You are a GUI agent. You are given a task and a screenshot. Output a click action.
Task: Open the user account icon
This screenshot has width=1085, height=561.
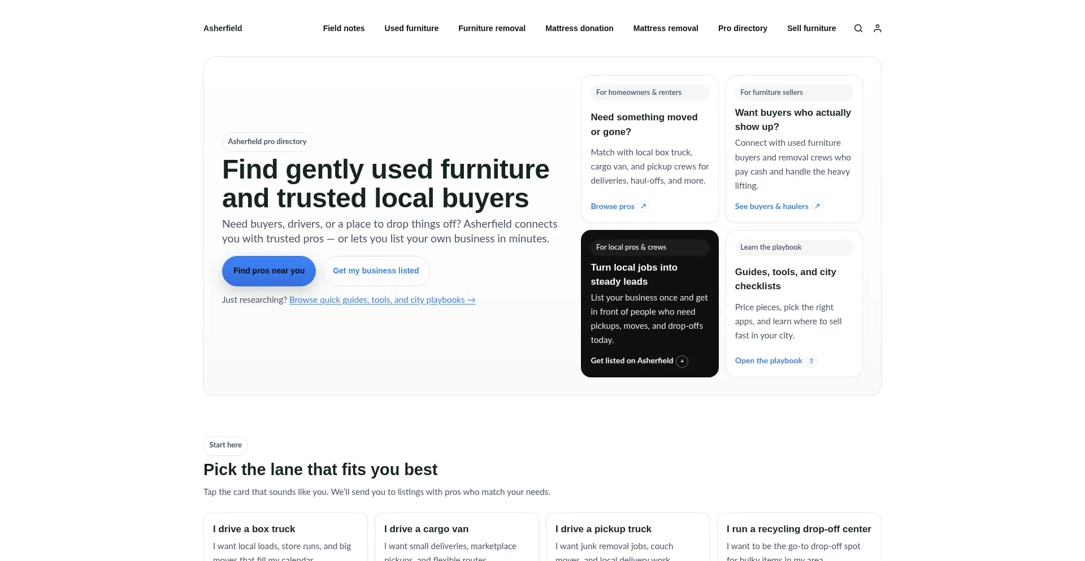[877, 28]
